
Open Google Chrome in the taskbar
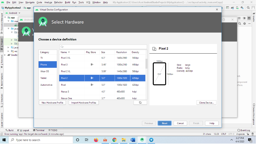[x=114, y=140]
